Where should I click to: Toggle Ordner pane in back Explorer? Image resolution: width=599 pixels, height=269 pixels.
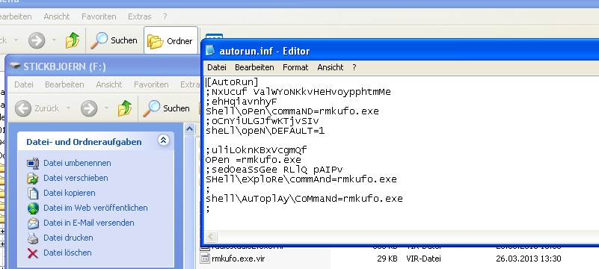click(x=171, y=40)
